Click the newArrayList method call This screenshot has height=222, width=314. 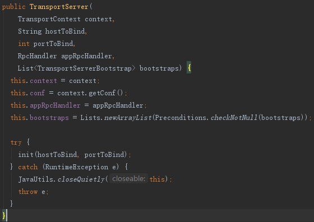[128, 118]
